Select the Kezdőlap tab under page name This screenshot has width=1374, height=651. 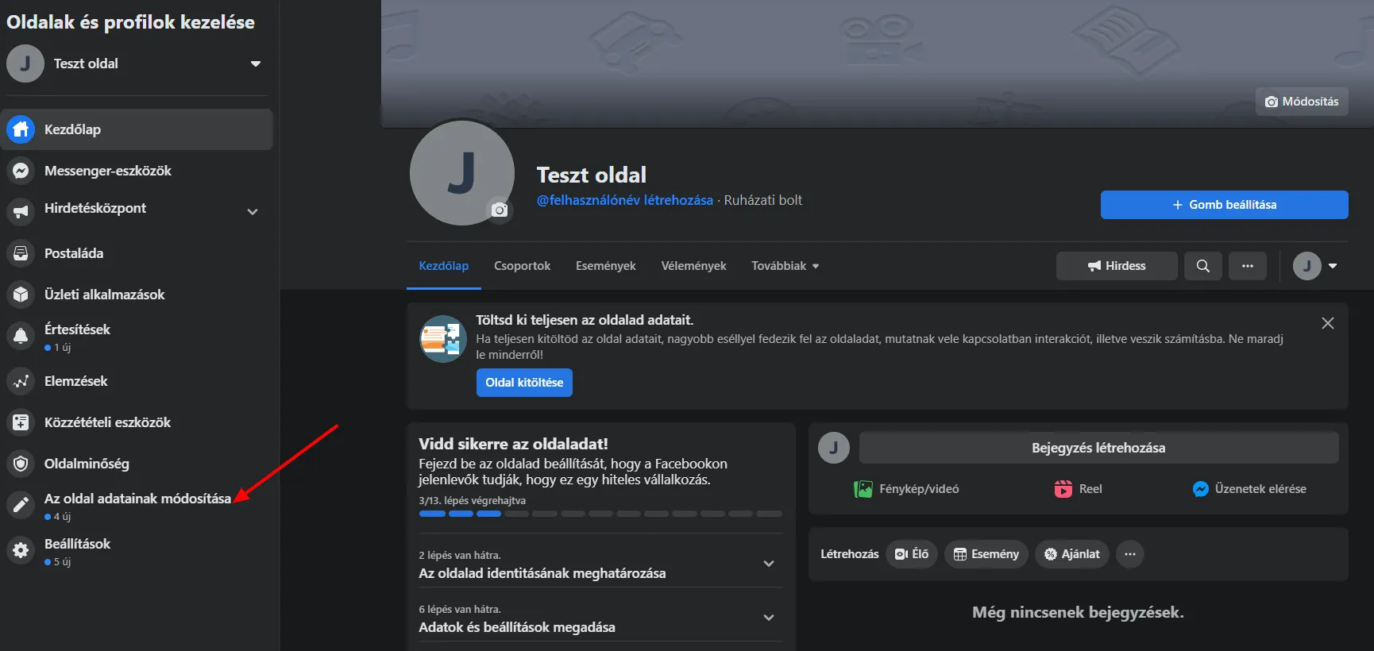[x=444, y=266]
